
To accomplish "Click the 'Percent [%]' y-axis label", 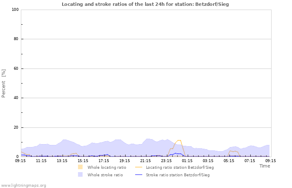I will point(4,83).
